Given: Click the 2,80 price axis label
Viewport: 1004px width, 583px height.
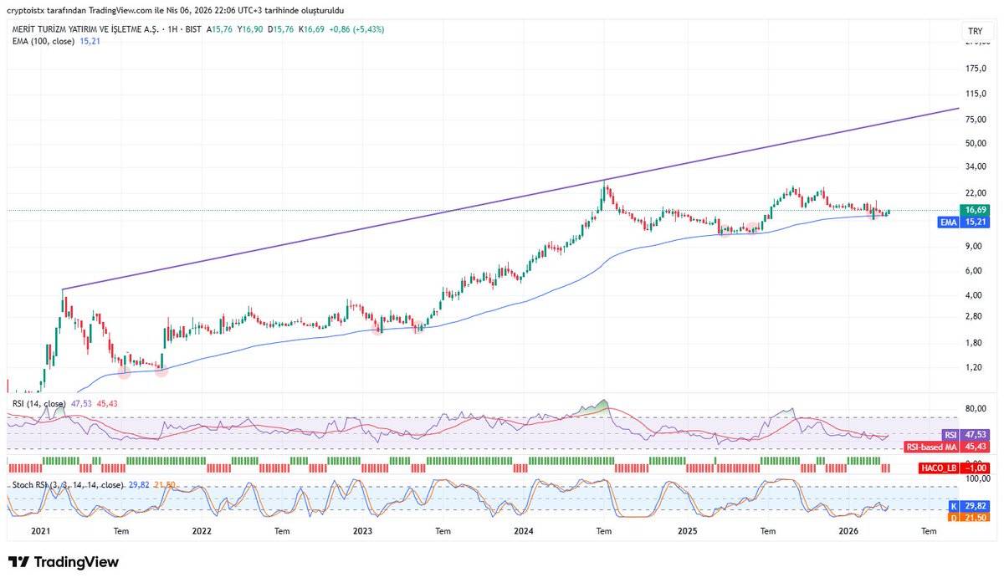Looking at the screenshot, I should (973, 317).
